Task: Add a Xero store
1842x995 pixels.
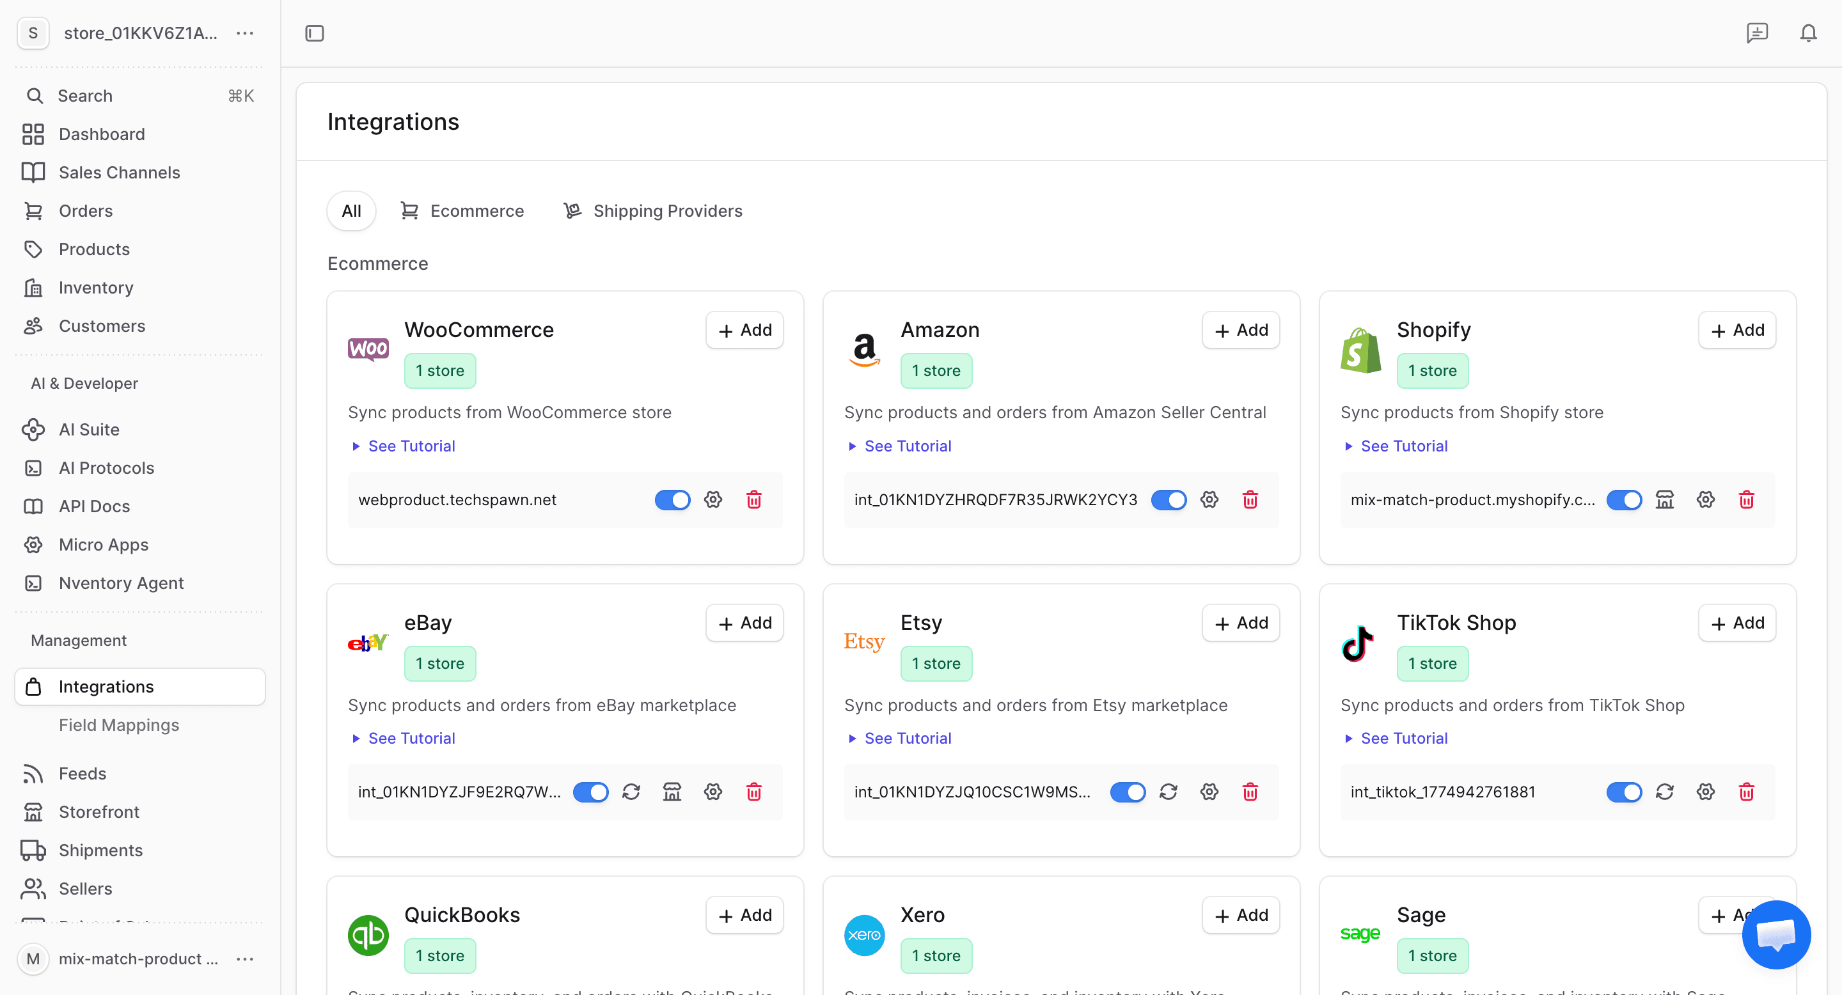Action: [1241, 916]
